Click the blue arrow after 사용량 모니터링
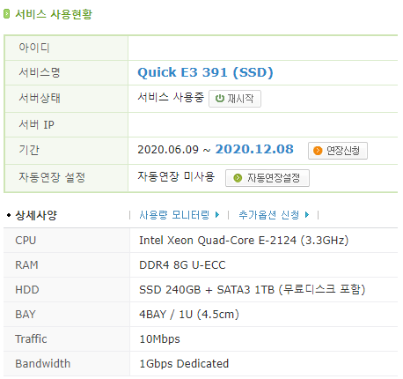Image resolution: width=403 pixels, height=379 pixels. (x=217, y=215)
